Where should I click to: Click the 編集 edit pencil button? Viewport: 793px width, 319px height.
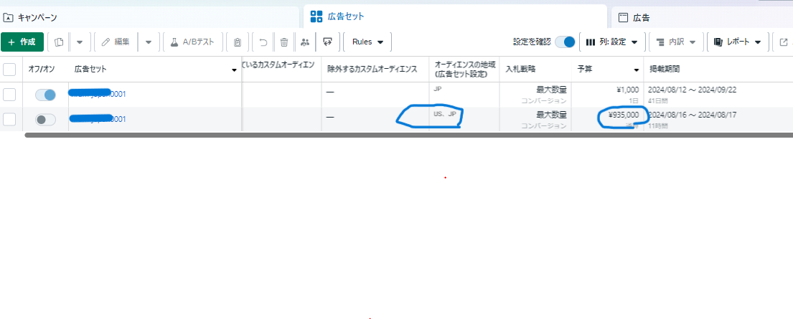[x=116, y=42]
